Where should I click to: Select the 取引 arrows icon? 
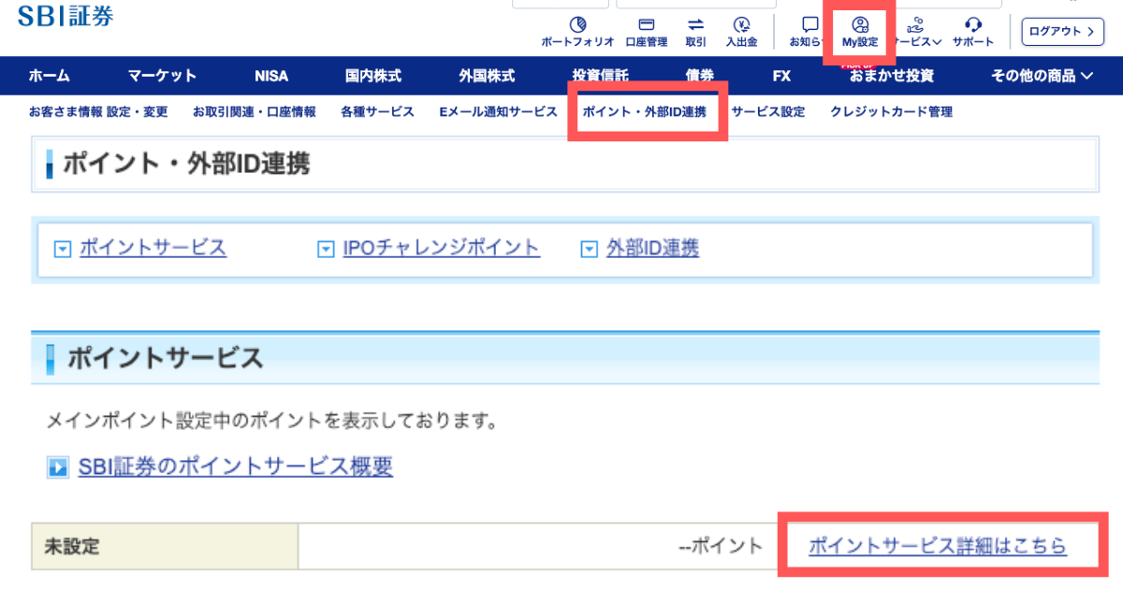(695, 25)
